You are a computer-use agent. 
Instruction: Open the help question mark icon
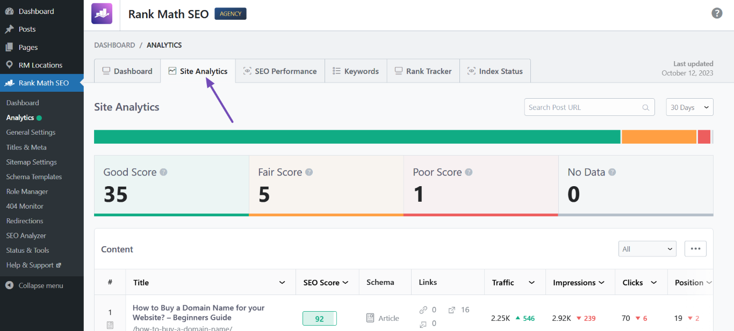(x=717, y=13)
